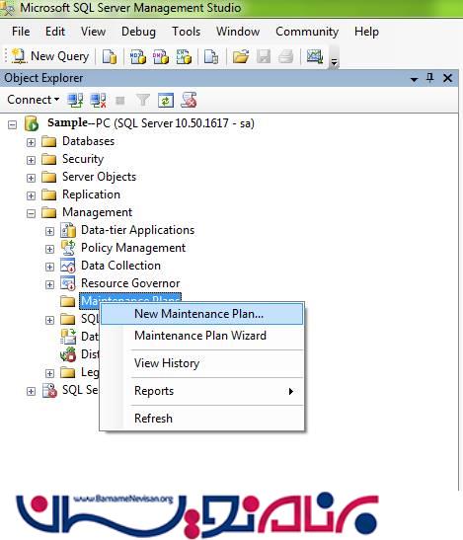Click the Policy Management icon

click(x=68, y=248)
